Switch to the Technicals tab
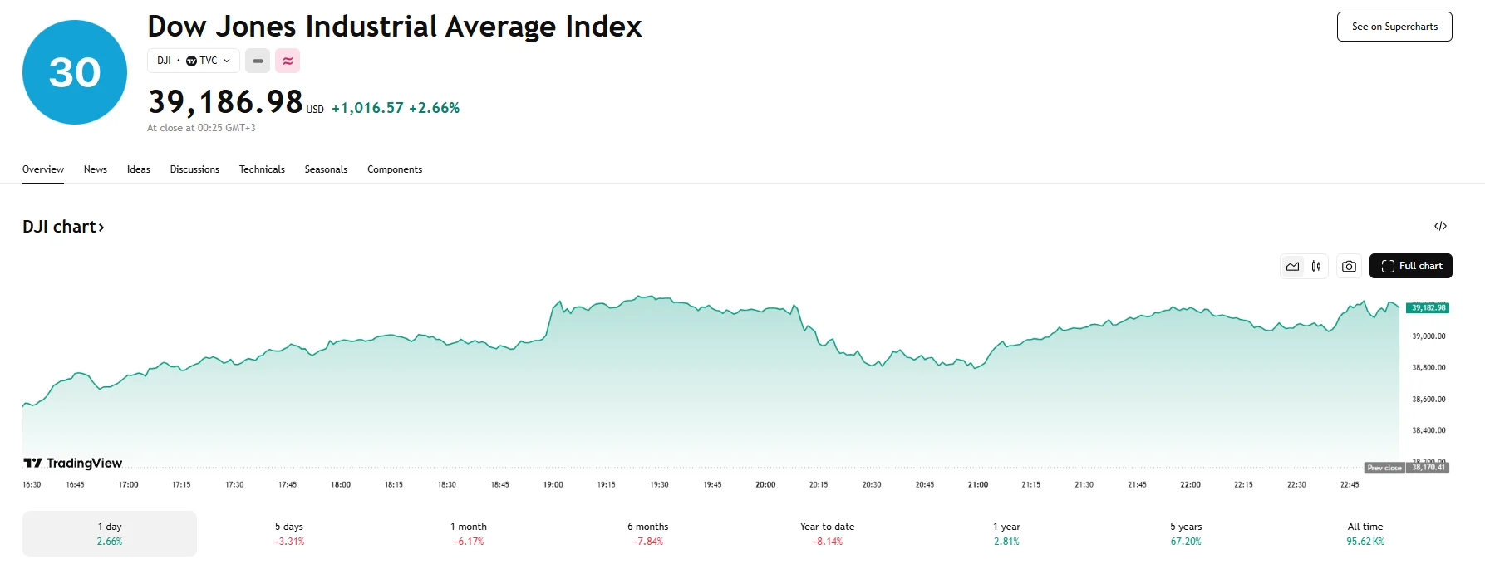This screenshot has width=1485, height=579. pyautogui.click(x=262, y=169)
